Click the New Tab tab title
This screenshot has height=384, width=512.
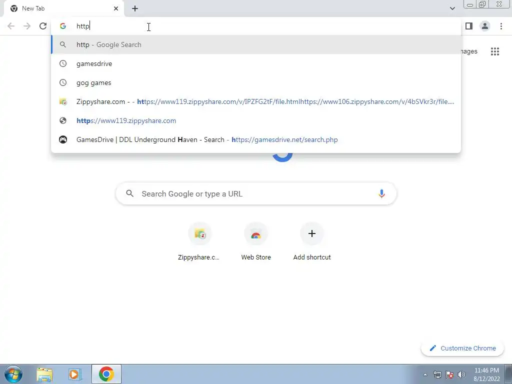33,8
